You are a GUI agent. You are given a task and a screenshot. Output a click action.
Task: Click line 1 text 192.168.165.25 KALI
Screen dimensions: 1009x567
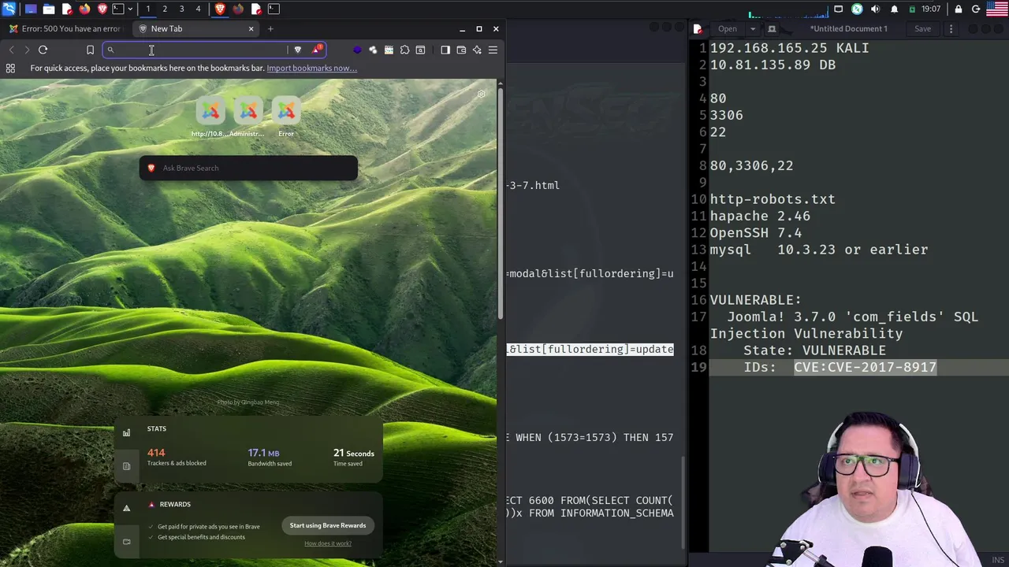(x=789, y=48)
